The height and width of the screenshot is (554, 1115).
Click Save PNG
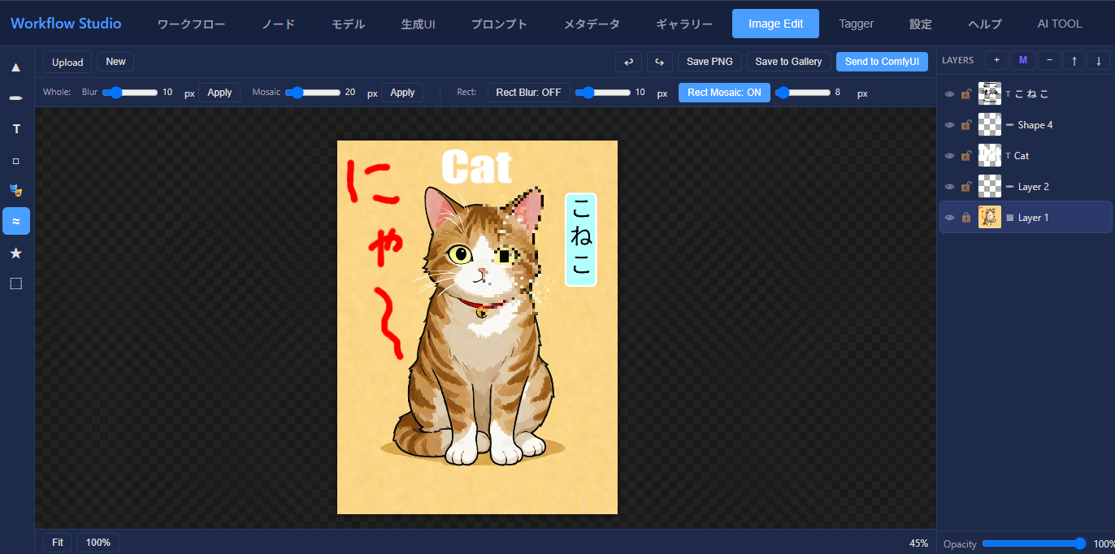coord(709,62)
